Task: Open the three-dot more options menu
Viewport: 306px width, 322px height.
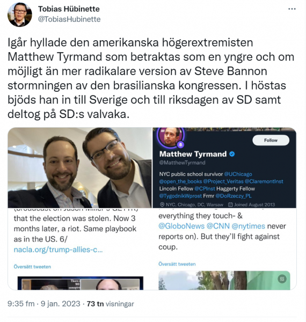Action: pyautogui.click(x=292, y=9)
